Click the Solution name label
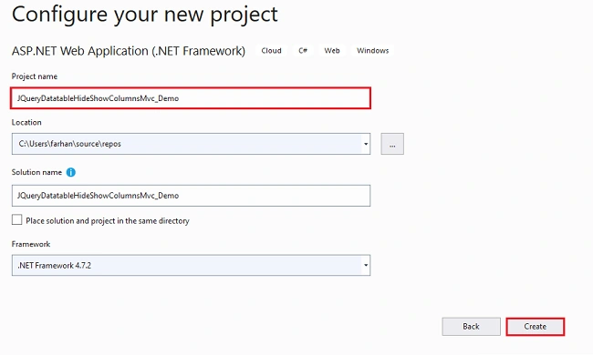 36,172
